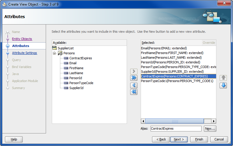Select PersonTypeCode in the Available tree
The width and height of the screenshot is (233, 146).
(81, 83)
